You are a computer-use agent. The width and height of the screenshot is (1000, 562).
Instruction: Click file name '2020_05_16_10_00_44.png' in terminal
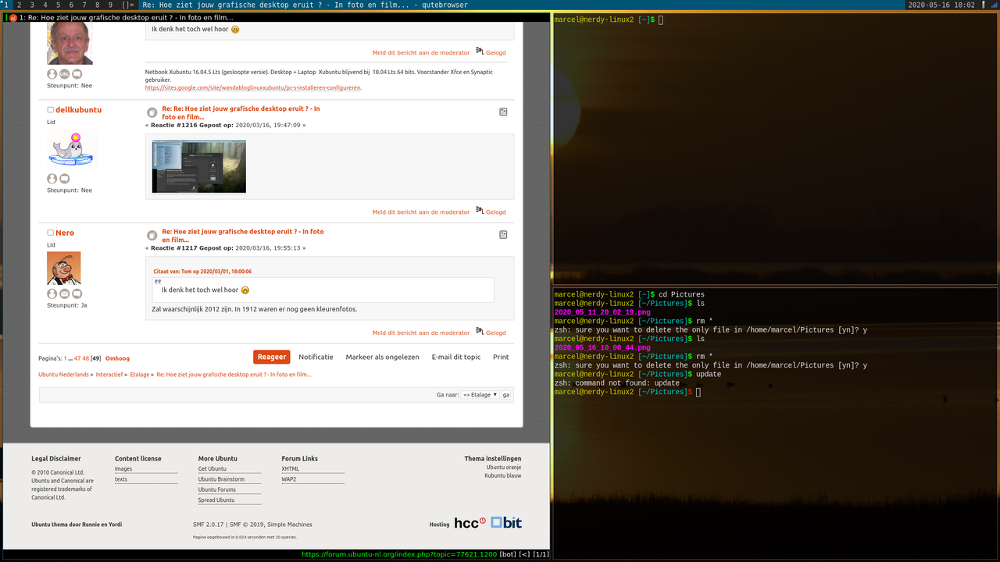coord(602,348)
